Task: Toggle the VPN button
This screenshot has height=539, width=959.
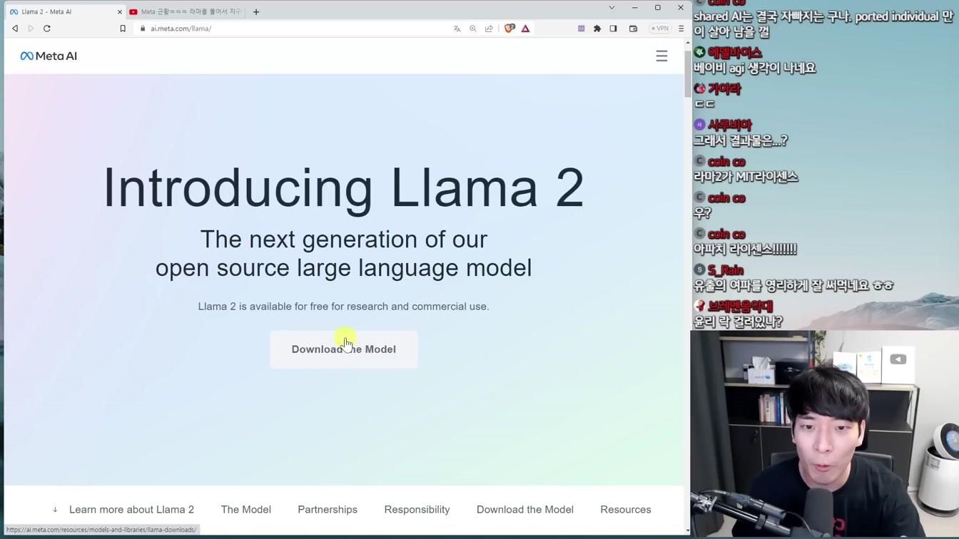Action: [660, 29]
